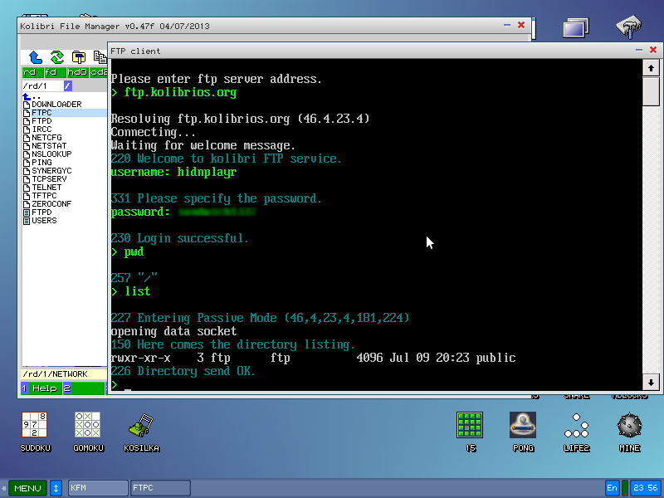Viewport: 664px width, 498px height.
Task: Minimize the Kolibri File Manager window
Action: pos(507,25)
